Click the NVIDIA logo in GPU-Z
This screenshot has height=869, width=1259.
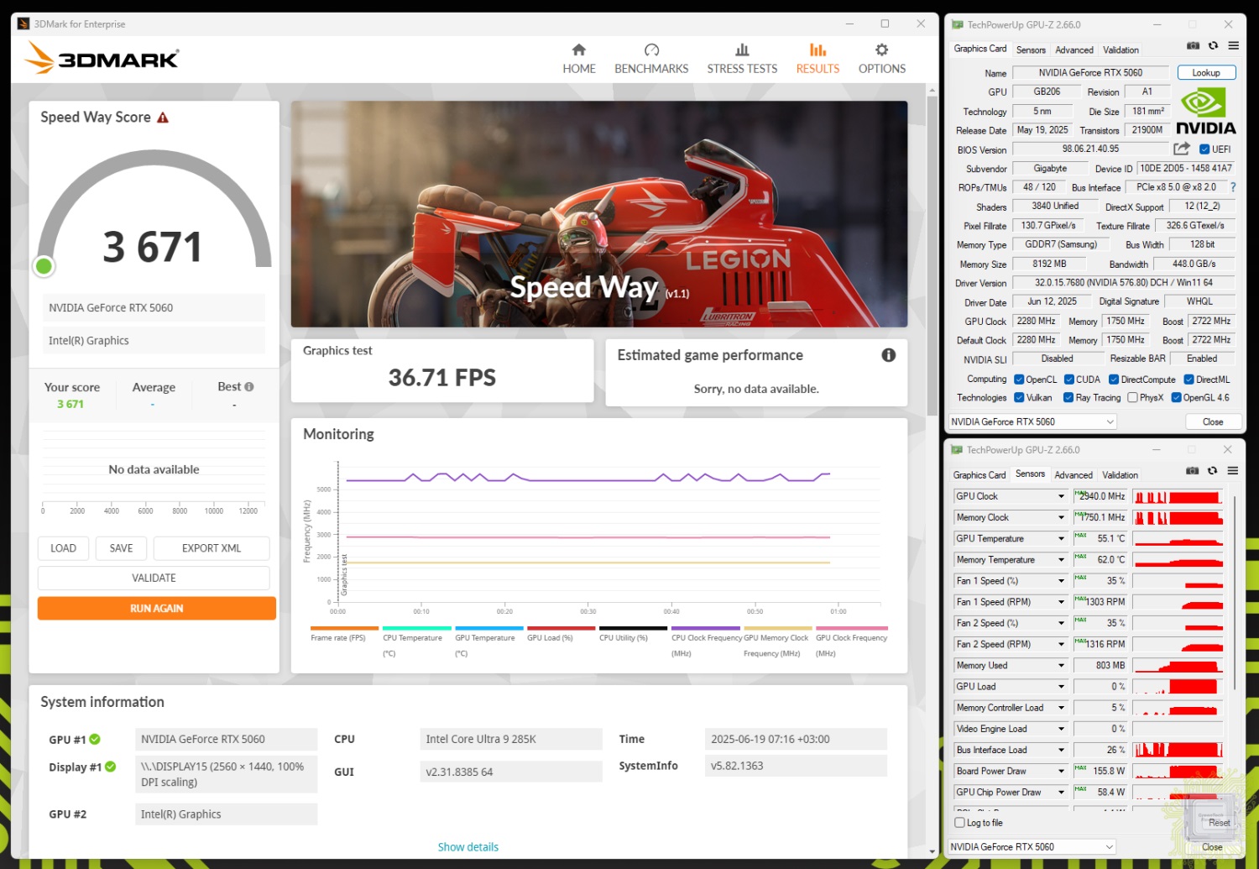(x=1205, y=112)
